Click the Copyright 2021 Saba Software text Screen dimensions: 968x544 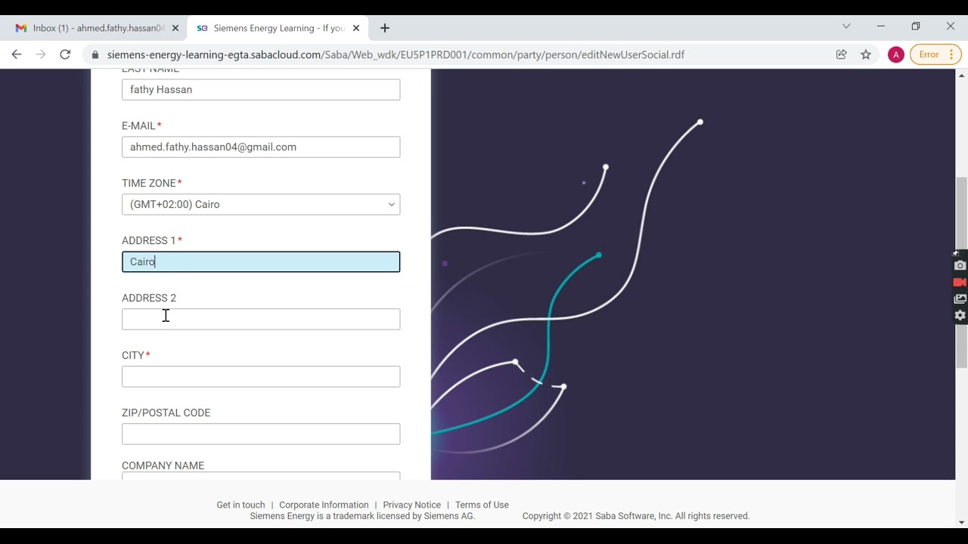coord(636,516)
